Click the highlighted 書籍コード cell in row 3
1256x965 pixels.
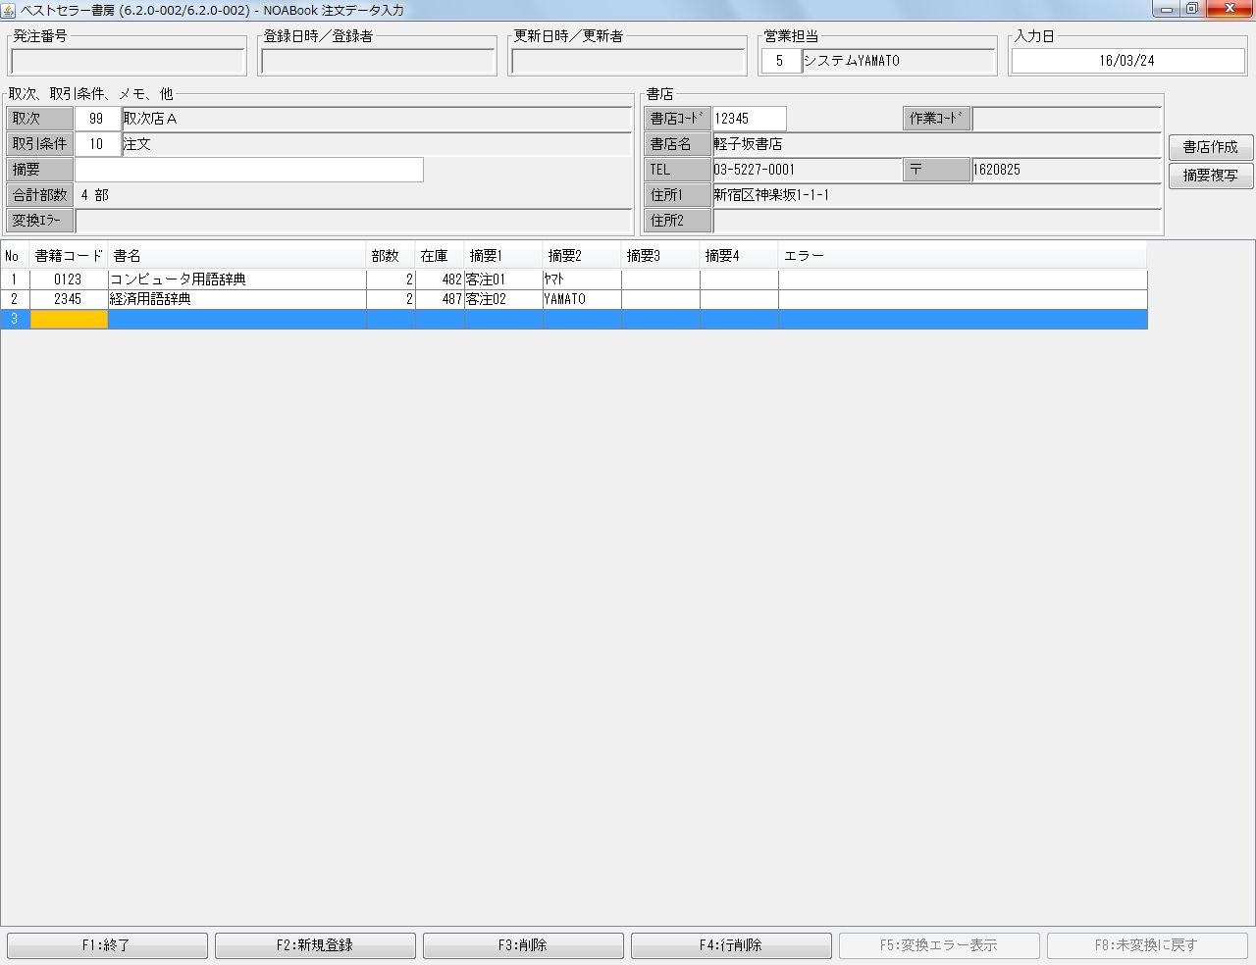pyautogui.click(x=69, y=319)
